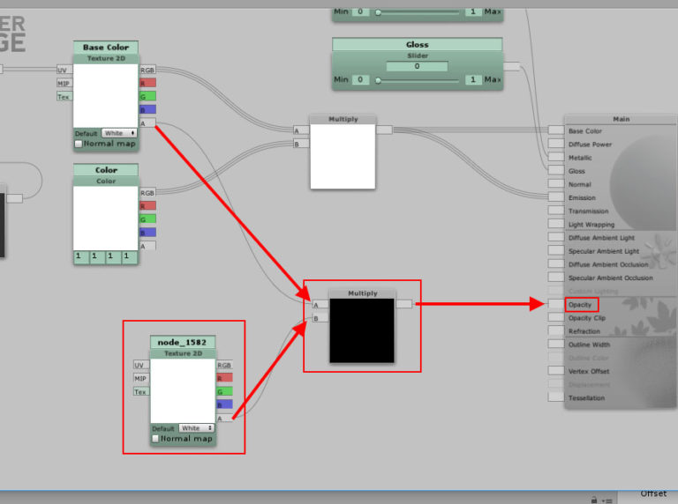Click the UV input port on Base Color node
Image resolution: width=678 pixels, height=504 pixels.
pyautogui.click(x=64, y=70)
